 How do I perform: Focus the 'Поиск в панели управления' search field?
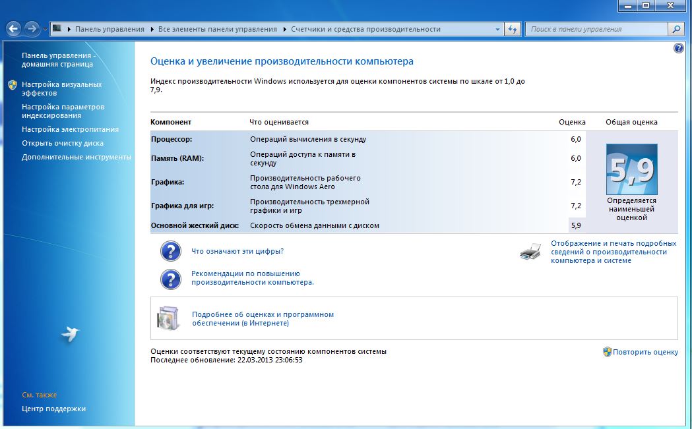point(596,29)
